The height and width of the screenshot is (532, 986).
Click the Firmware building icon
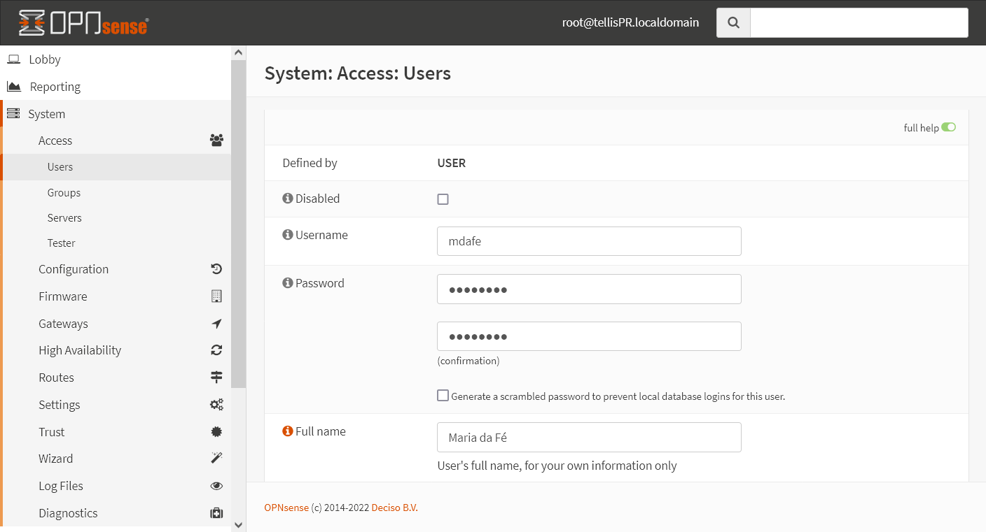[216, 296]
